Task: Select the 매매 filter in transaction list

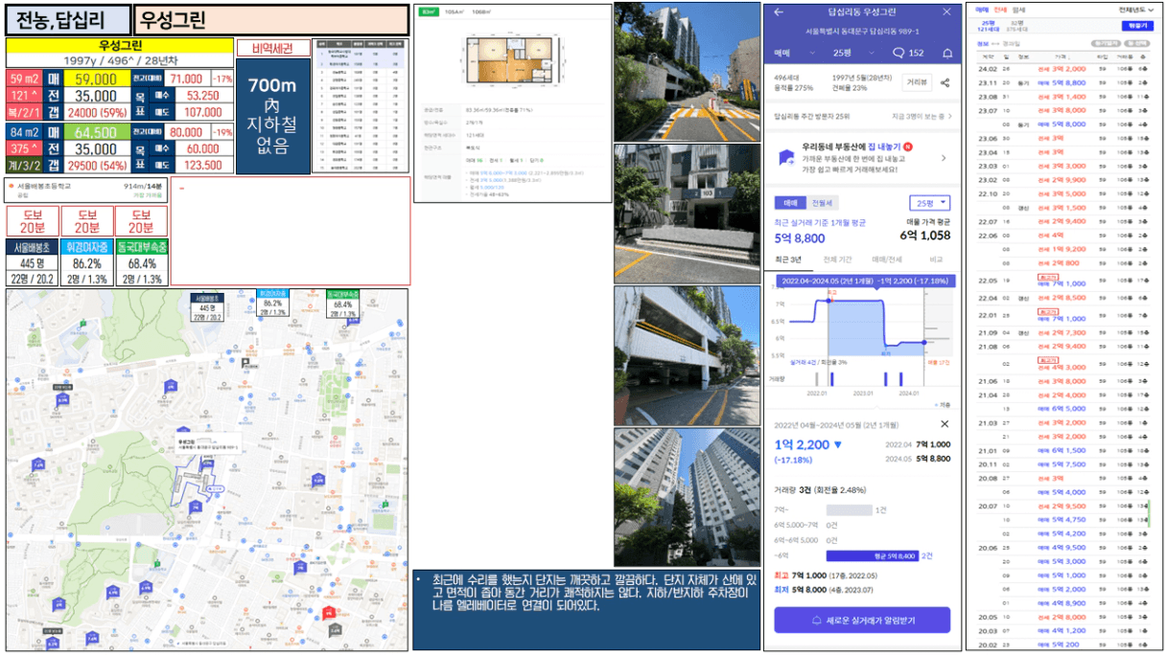Action: coord(982,10)
